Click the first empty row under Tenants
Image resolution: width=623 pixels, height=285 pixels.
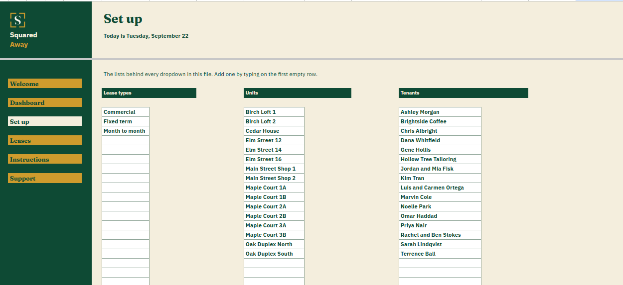[440, 263]
